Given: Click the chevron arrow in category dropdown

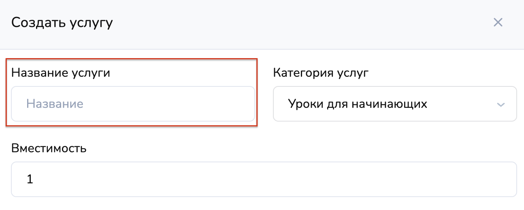Looking at the screenshot, I should [501, 105].
